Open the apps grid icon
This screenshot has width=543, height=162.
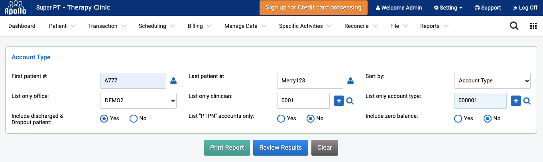pyautogui.click(x=533, y=26)
